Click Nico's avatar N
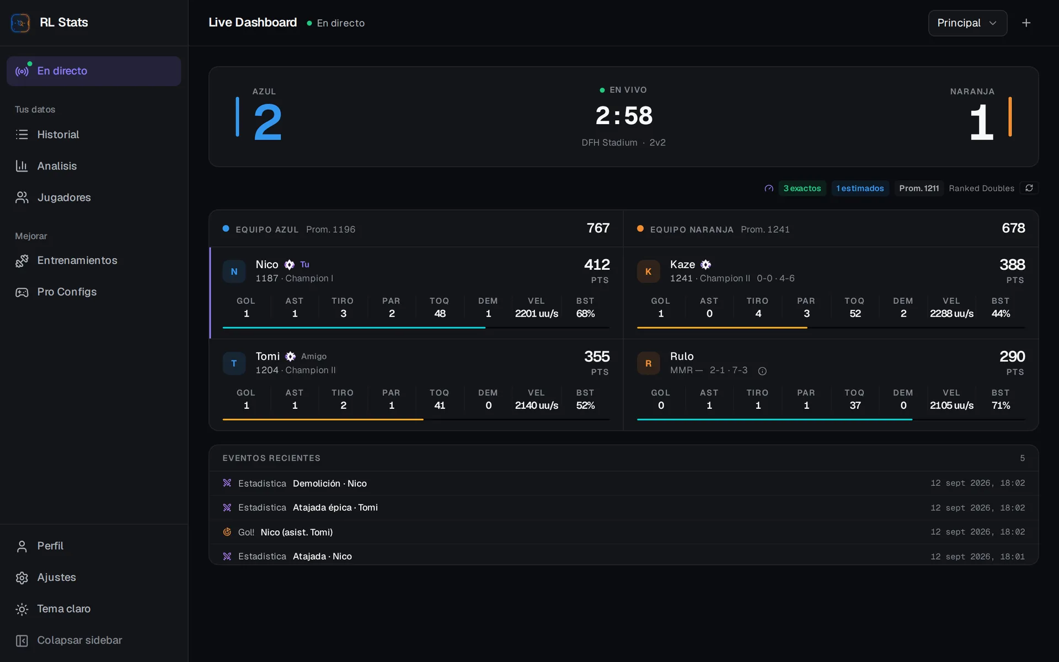Screen dimensions: 1059x662 point(234,271)
